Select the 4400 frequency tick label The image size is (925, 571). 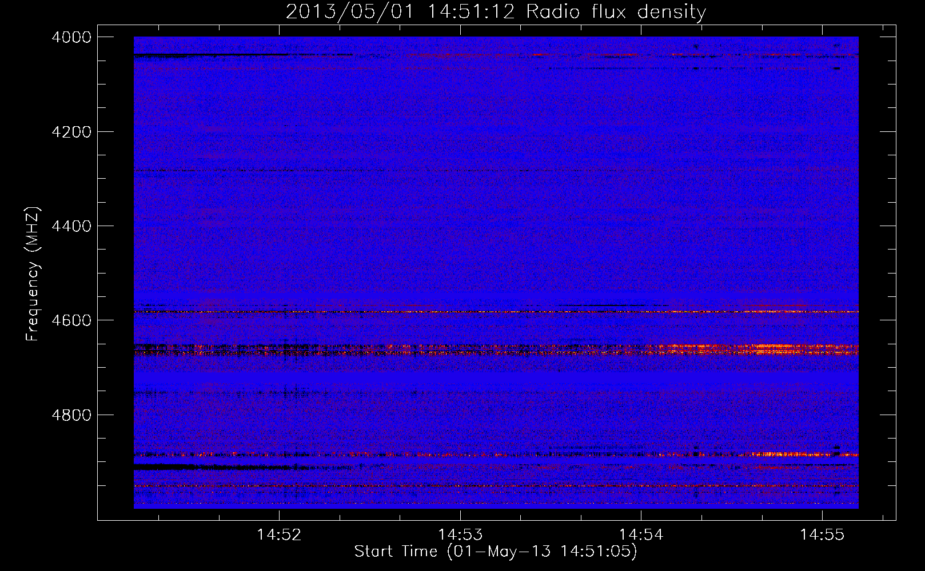pos(71,226)
